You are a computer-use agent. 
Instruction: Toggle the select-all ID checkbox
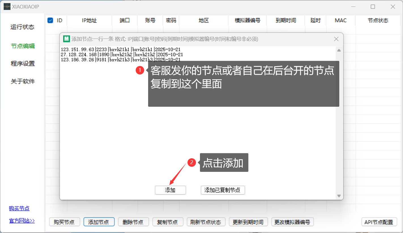coord(50,20)
